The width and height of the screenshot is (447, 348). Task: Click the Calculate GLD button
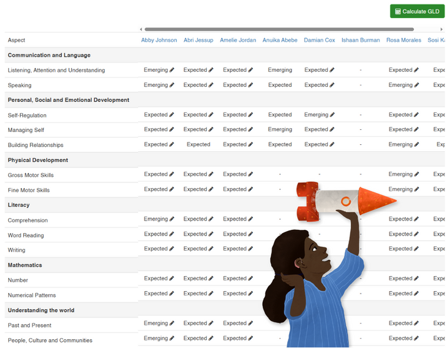tap(417, 11)
